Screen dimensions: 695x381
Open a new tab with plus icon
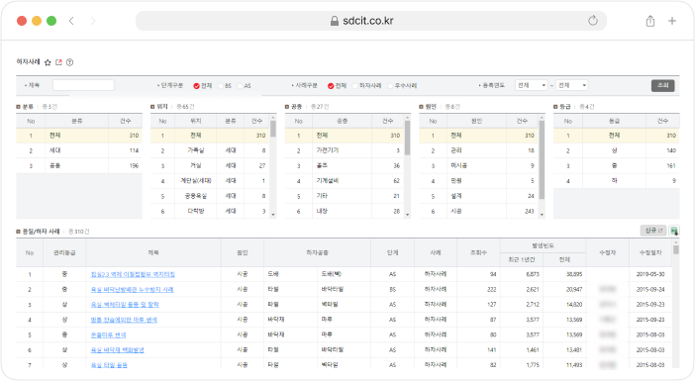click(672, 21)
